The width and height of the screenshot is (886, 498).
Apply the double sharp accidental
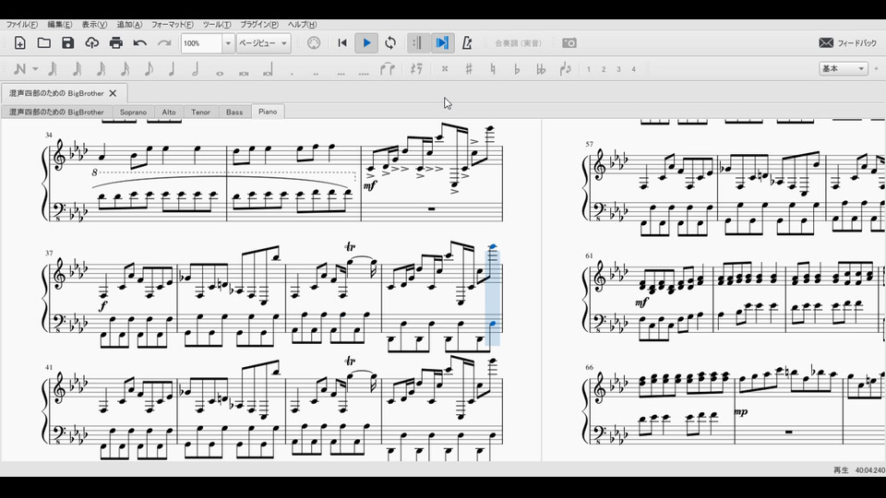pyautogui.click(x=445, y=69)
